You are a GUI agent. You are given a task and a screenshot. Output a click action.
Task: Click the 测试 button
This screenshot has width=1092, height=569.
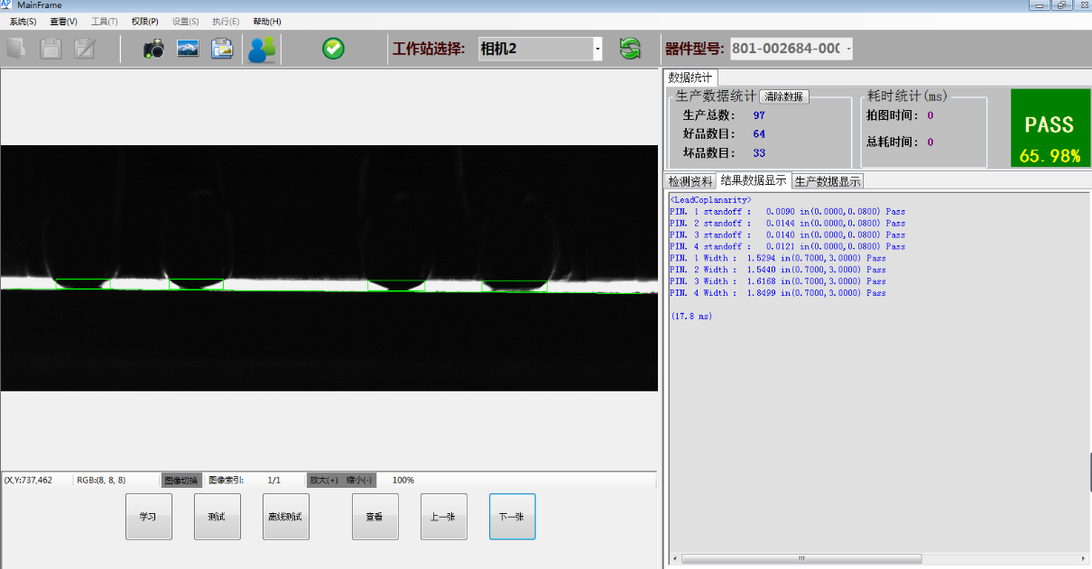click(x=217, y=517)
